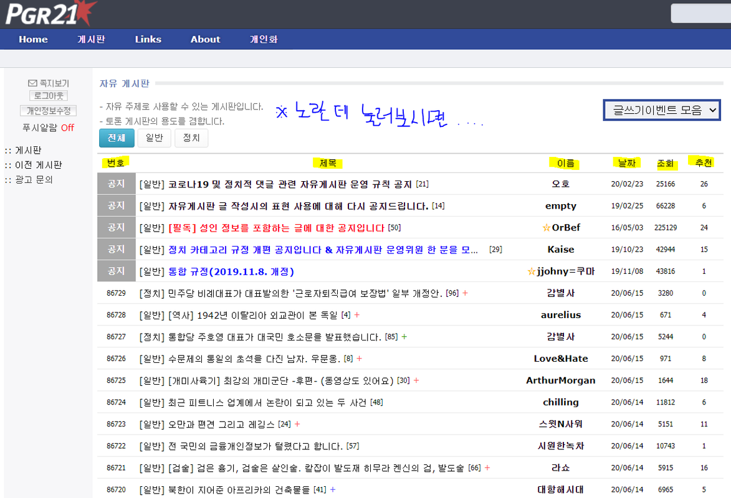
Task: Open post 1942년 이탈리아 외교관이 본 독일
Action: click(x=252, y=315)
